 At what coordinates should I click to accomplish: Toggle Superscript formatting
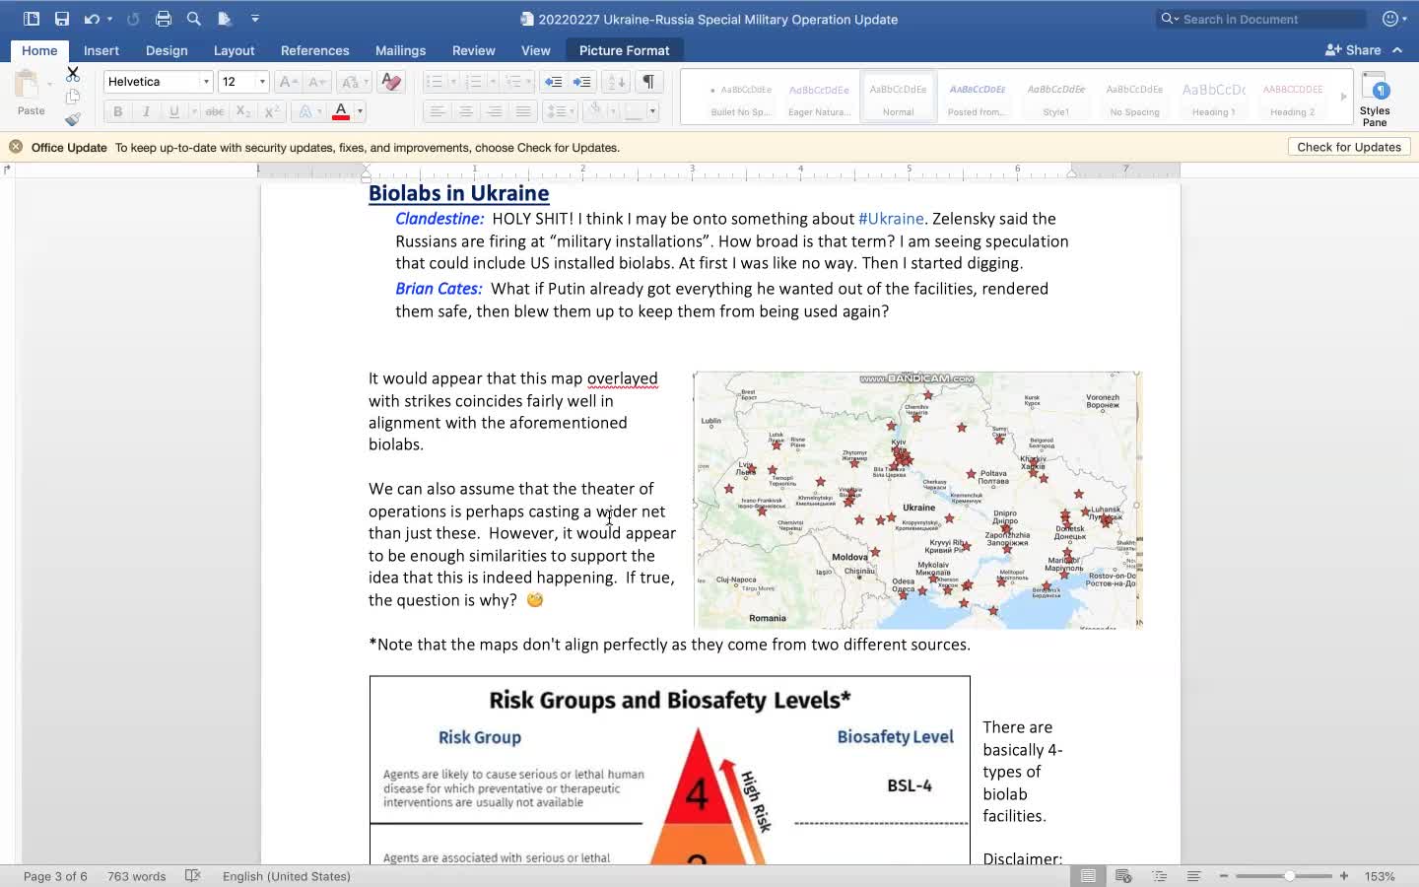tap(272, 111)
